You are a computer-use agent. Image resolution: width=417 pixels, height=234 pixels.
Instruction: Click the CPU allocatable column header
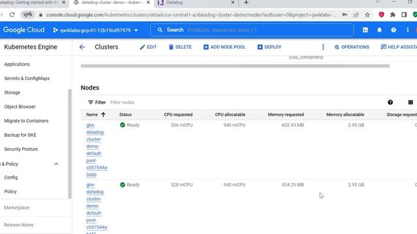click(230, 114)
